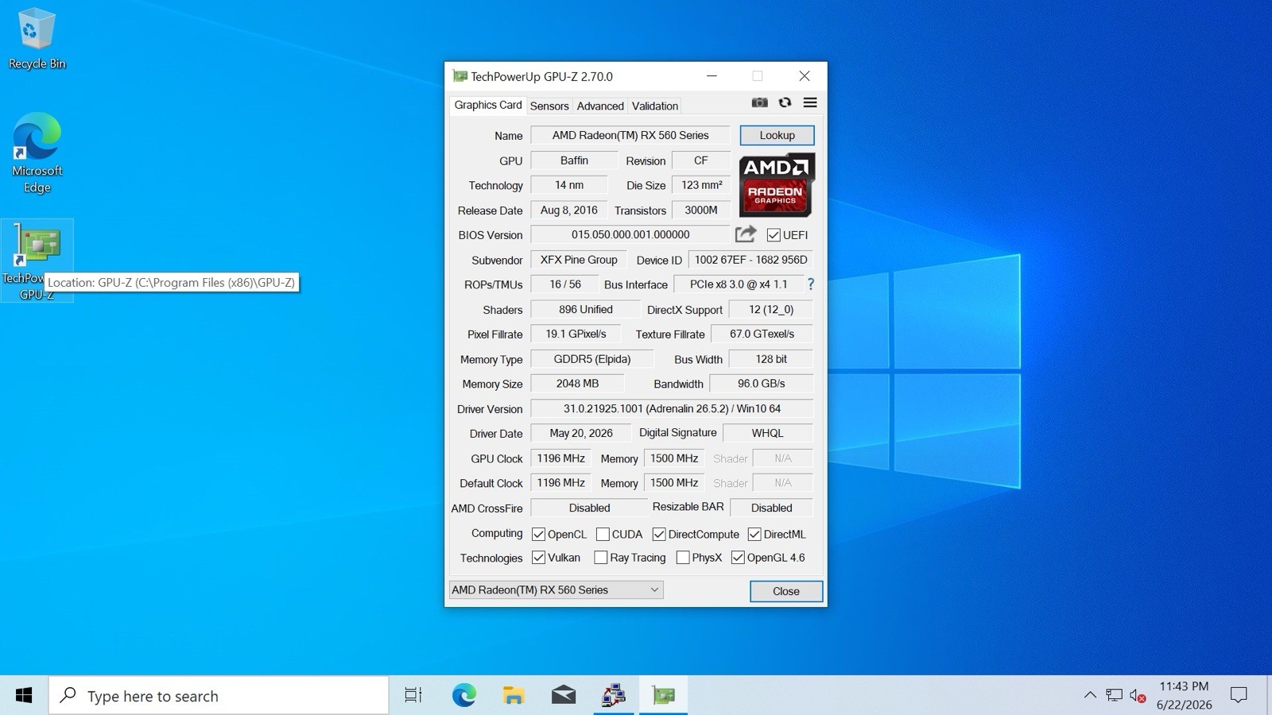1272x715 pixels.
Task: Take a screenshot with the camera icon
Action: (x=760, y=102)
